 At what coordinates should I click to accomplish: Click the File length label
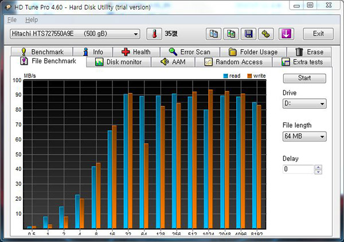tap(297, 125)
